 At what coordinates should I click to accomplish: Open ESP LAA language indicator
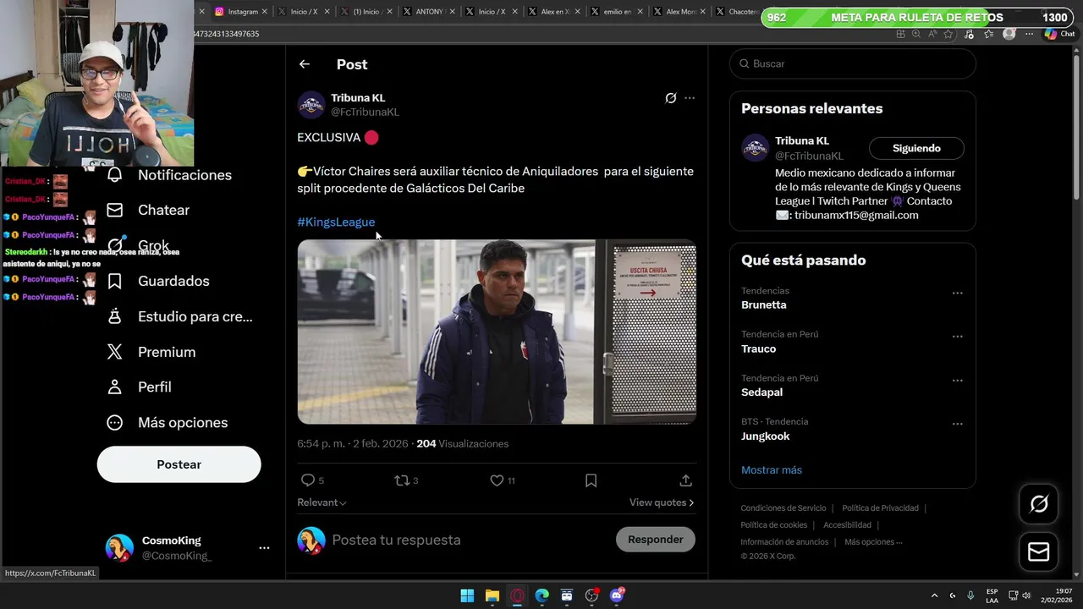coord(992,595)
